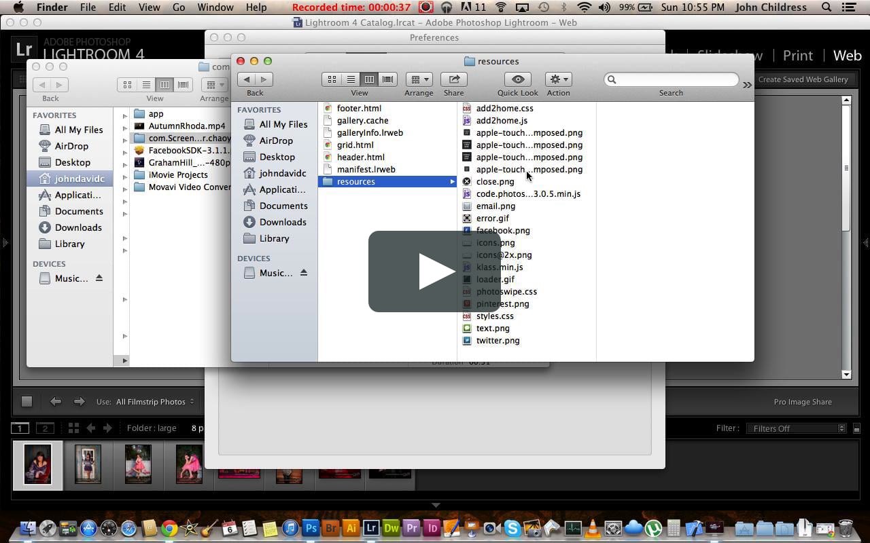Open the Action gear dropdown
Image resolution: width=870 pixels, height=543 pixels.
point(558,79)
